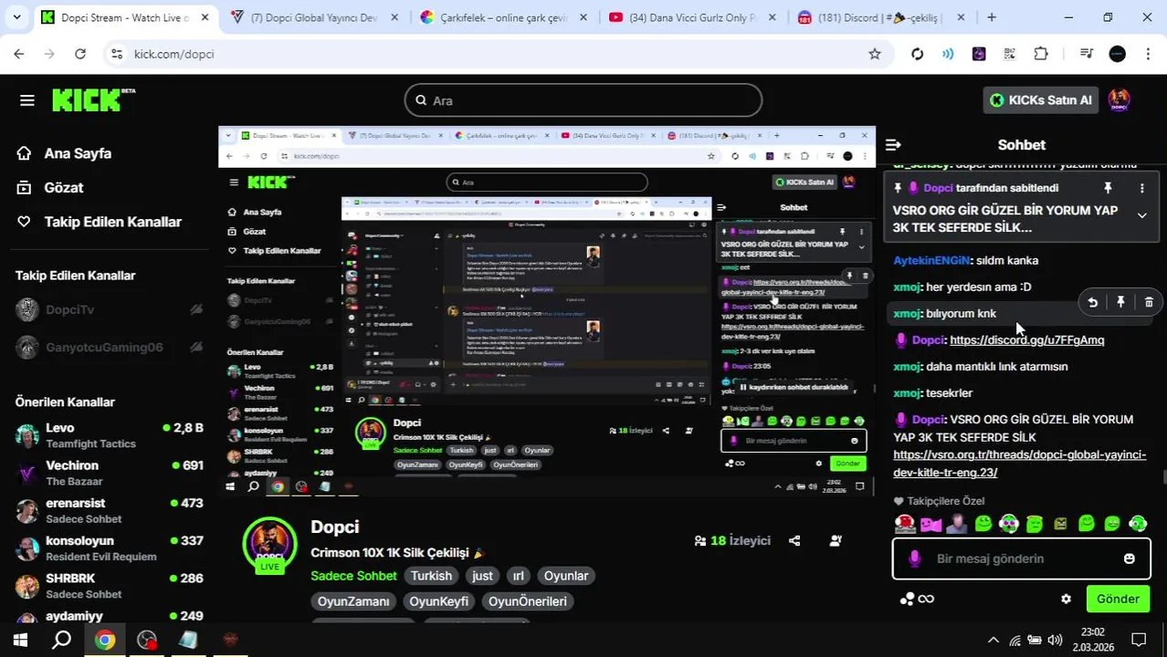Viewport: 1167px width, 657px height.
Task: Open Windows Start menu
Action: tap(20, 640)
